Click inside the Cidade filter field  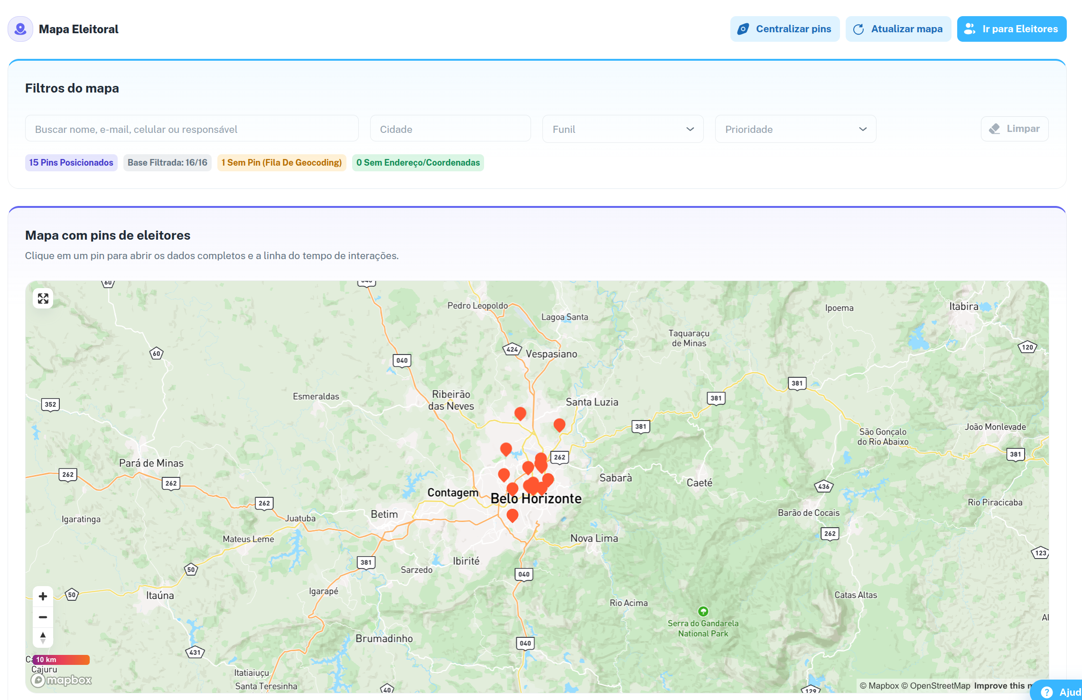pos(450,129)
